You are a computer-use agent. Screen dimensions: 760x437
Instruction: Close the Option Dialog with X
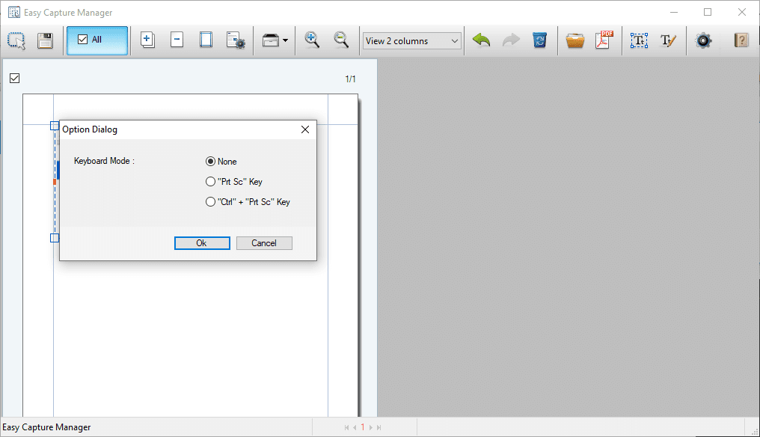pyautogui.click(x=305, y=129)
